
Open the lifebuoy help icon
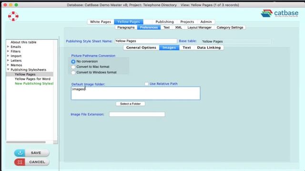click(x=13, y=16)
